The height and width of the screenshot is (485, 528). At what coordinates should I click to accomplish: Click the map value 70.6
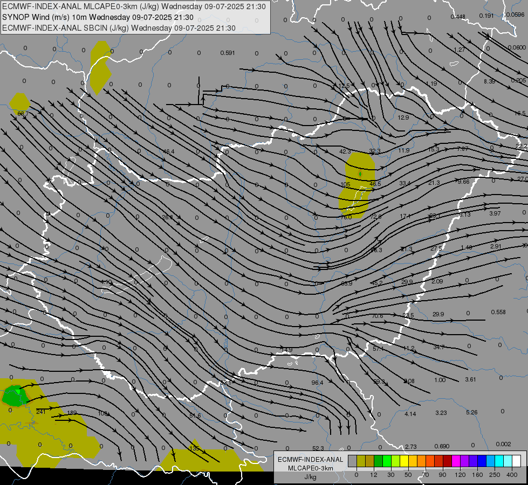click(378, 316)
